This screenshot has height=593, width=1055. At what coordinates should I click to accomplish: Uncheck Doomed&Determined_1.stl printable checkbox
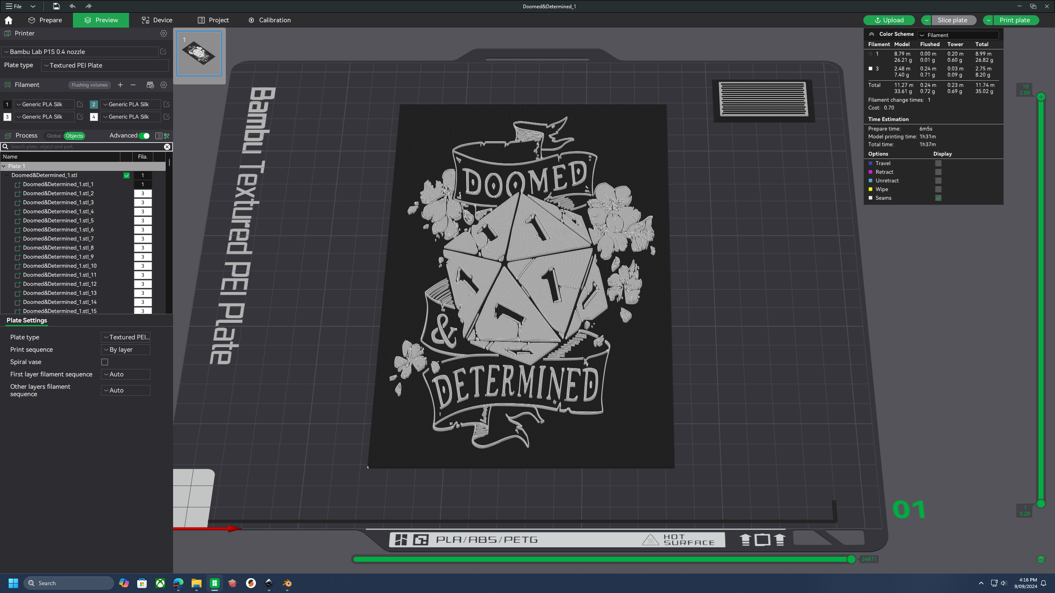tap(127, 175)
